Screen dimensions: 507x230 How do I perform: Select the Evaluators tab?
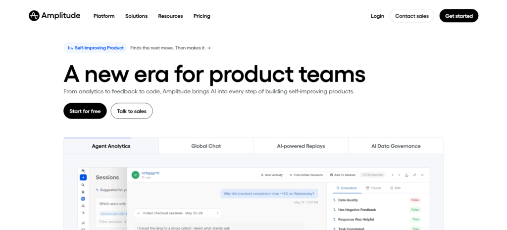347,188
